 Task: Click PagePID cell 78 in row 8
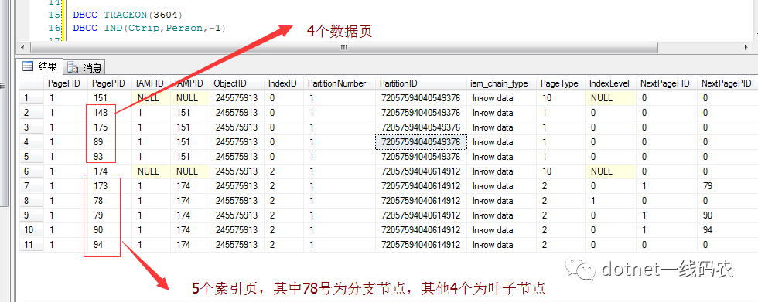tap(109, 201)
